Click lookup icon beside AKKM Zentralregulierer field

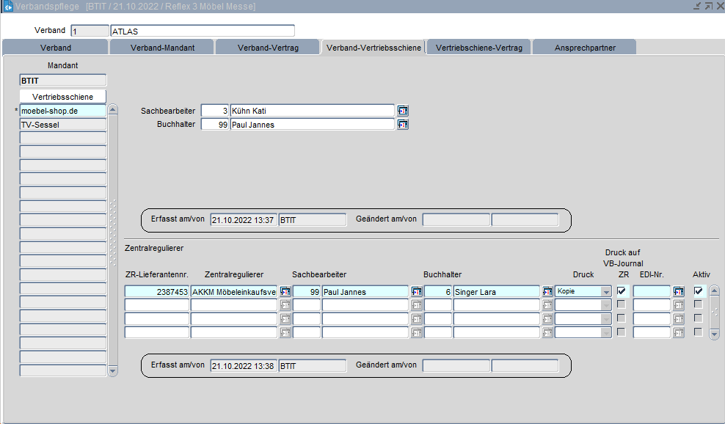pos(285,292)
